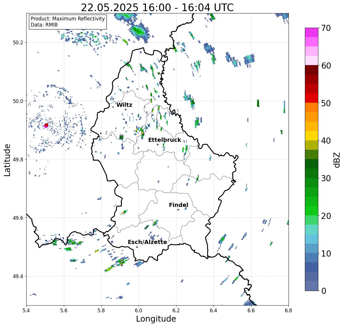Viewport: 344px width, 326px height.
Task: Click the Ettelbruck station label
Action: pos(165,140)
